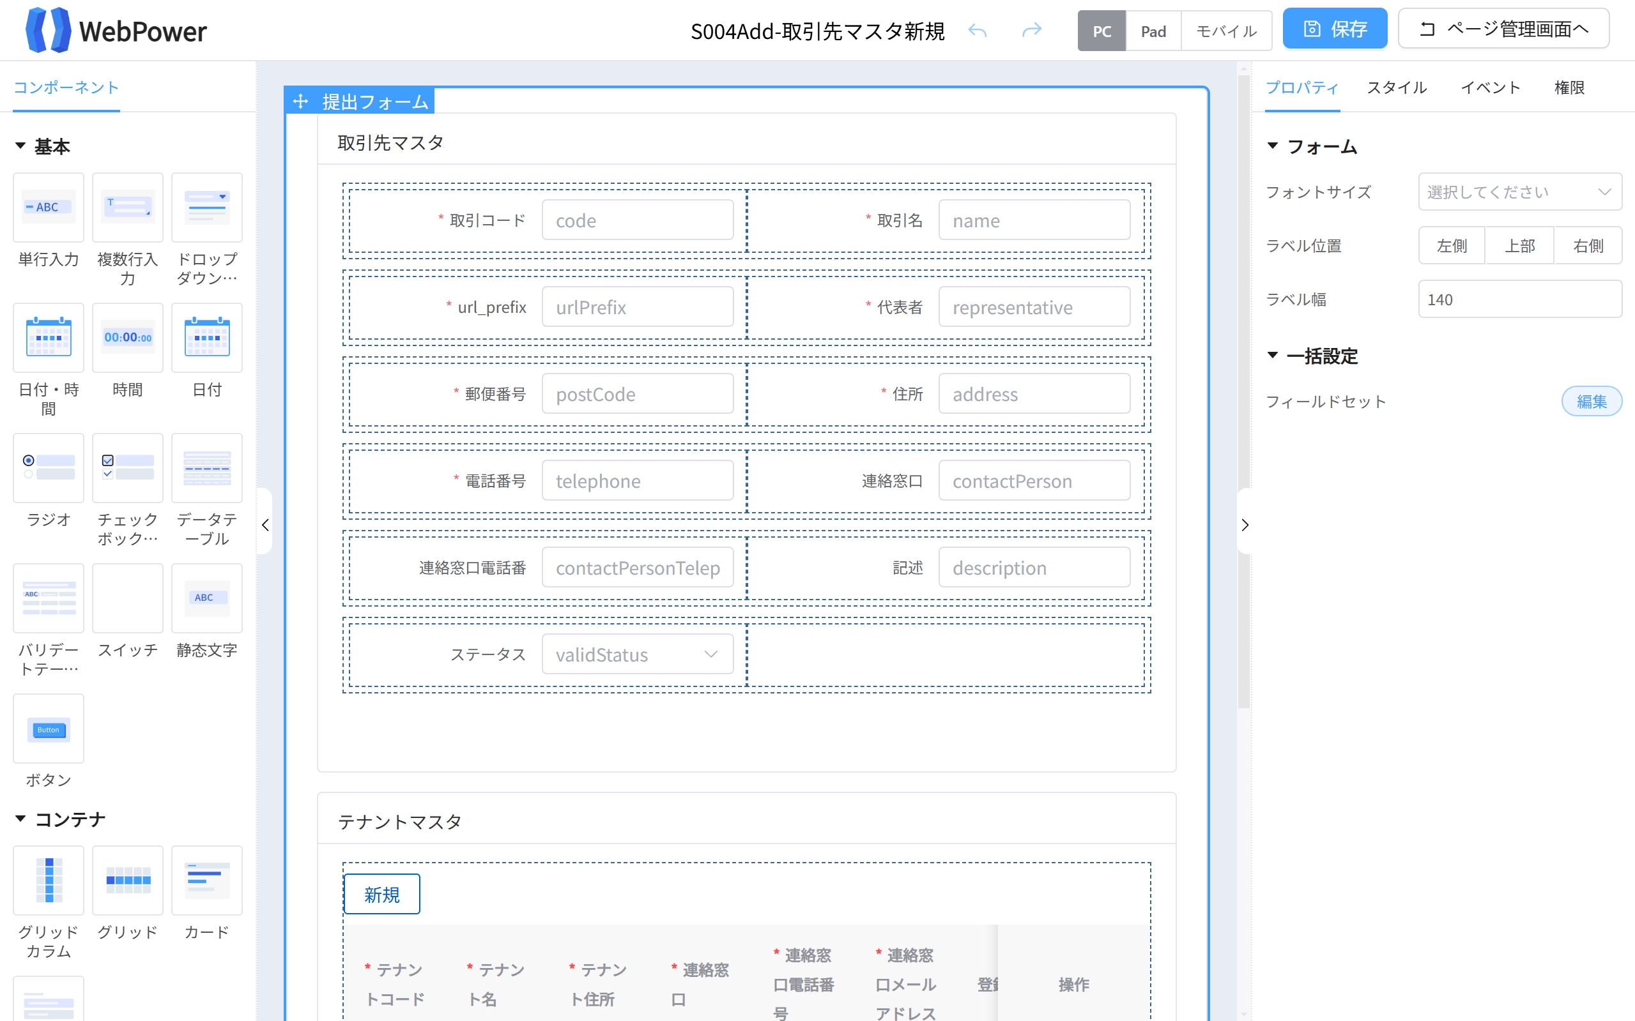Select the ラジオ radio component icon
The height and width of the screenshot is (1021, 1635).
coord(48,468)
